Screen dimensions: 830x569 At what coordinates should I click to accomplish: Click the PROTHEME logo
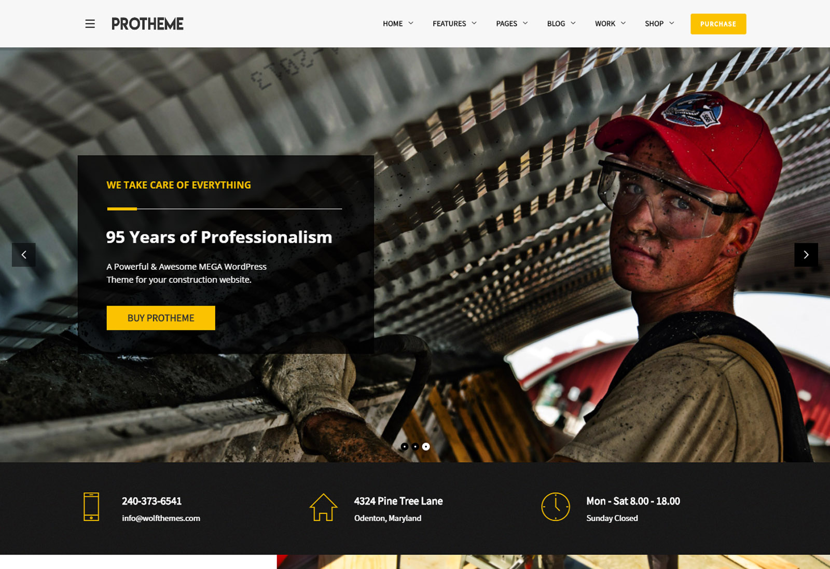(x=147, y=24)
